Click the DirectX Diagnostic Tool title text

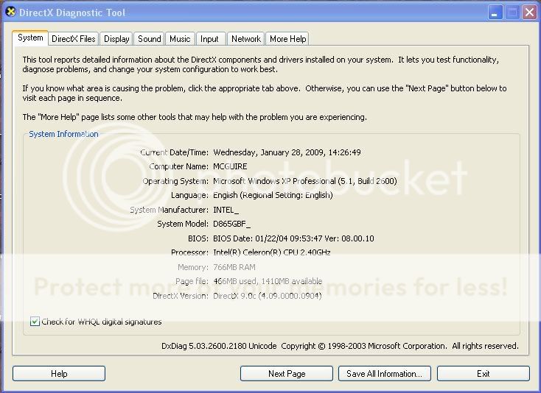pyautogui.click(x=72, y=13)
